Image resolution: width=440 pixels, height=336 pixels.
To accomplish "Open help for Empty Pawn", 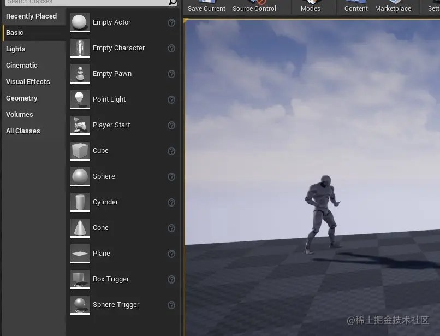I will tap(171, 74).
